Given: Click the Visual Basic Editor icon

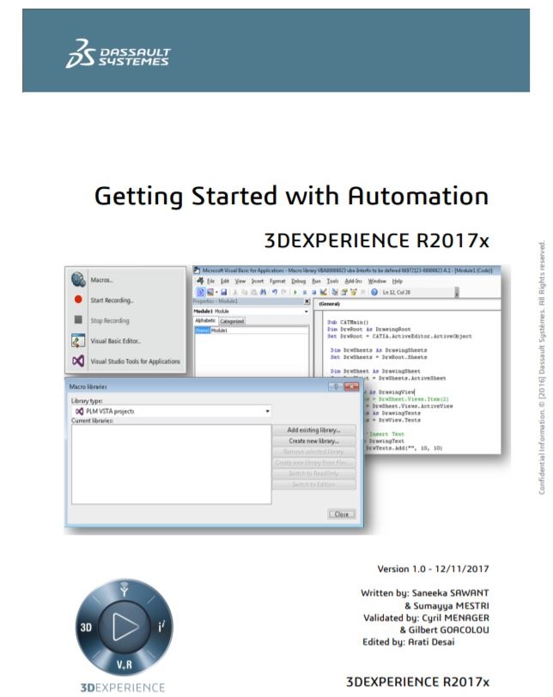Looking at the screenshot, I should point(78,341).
